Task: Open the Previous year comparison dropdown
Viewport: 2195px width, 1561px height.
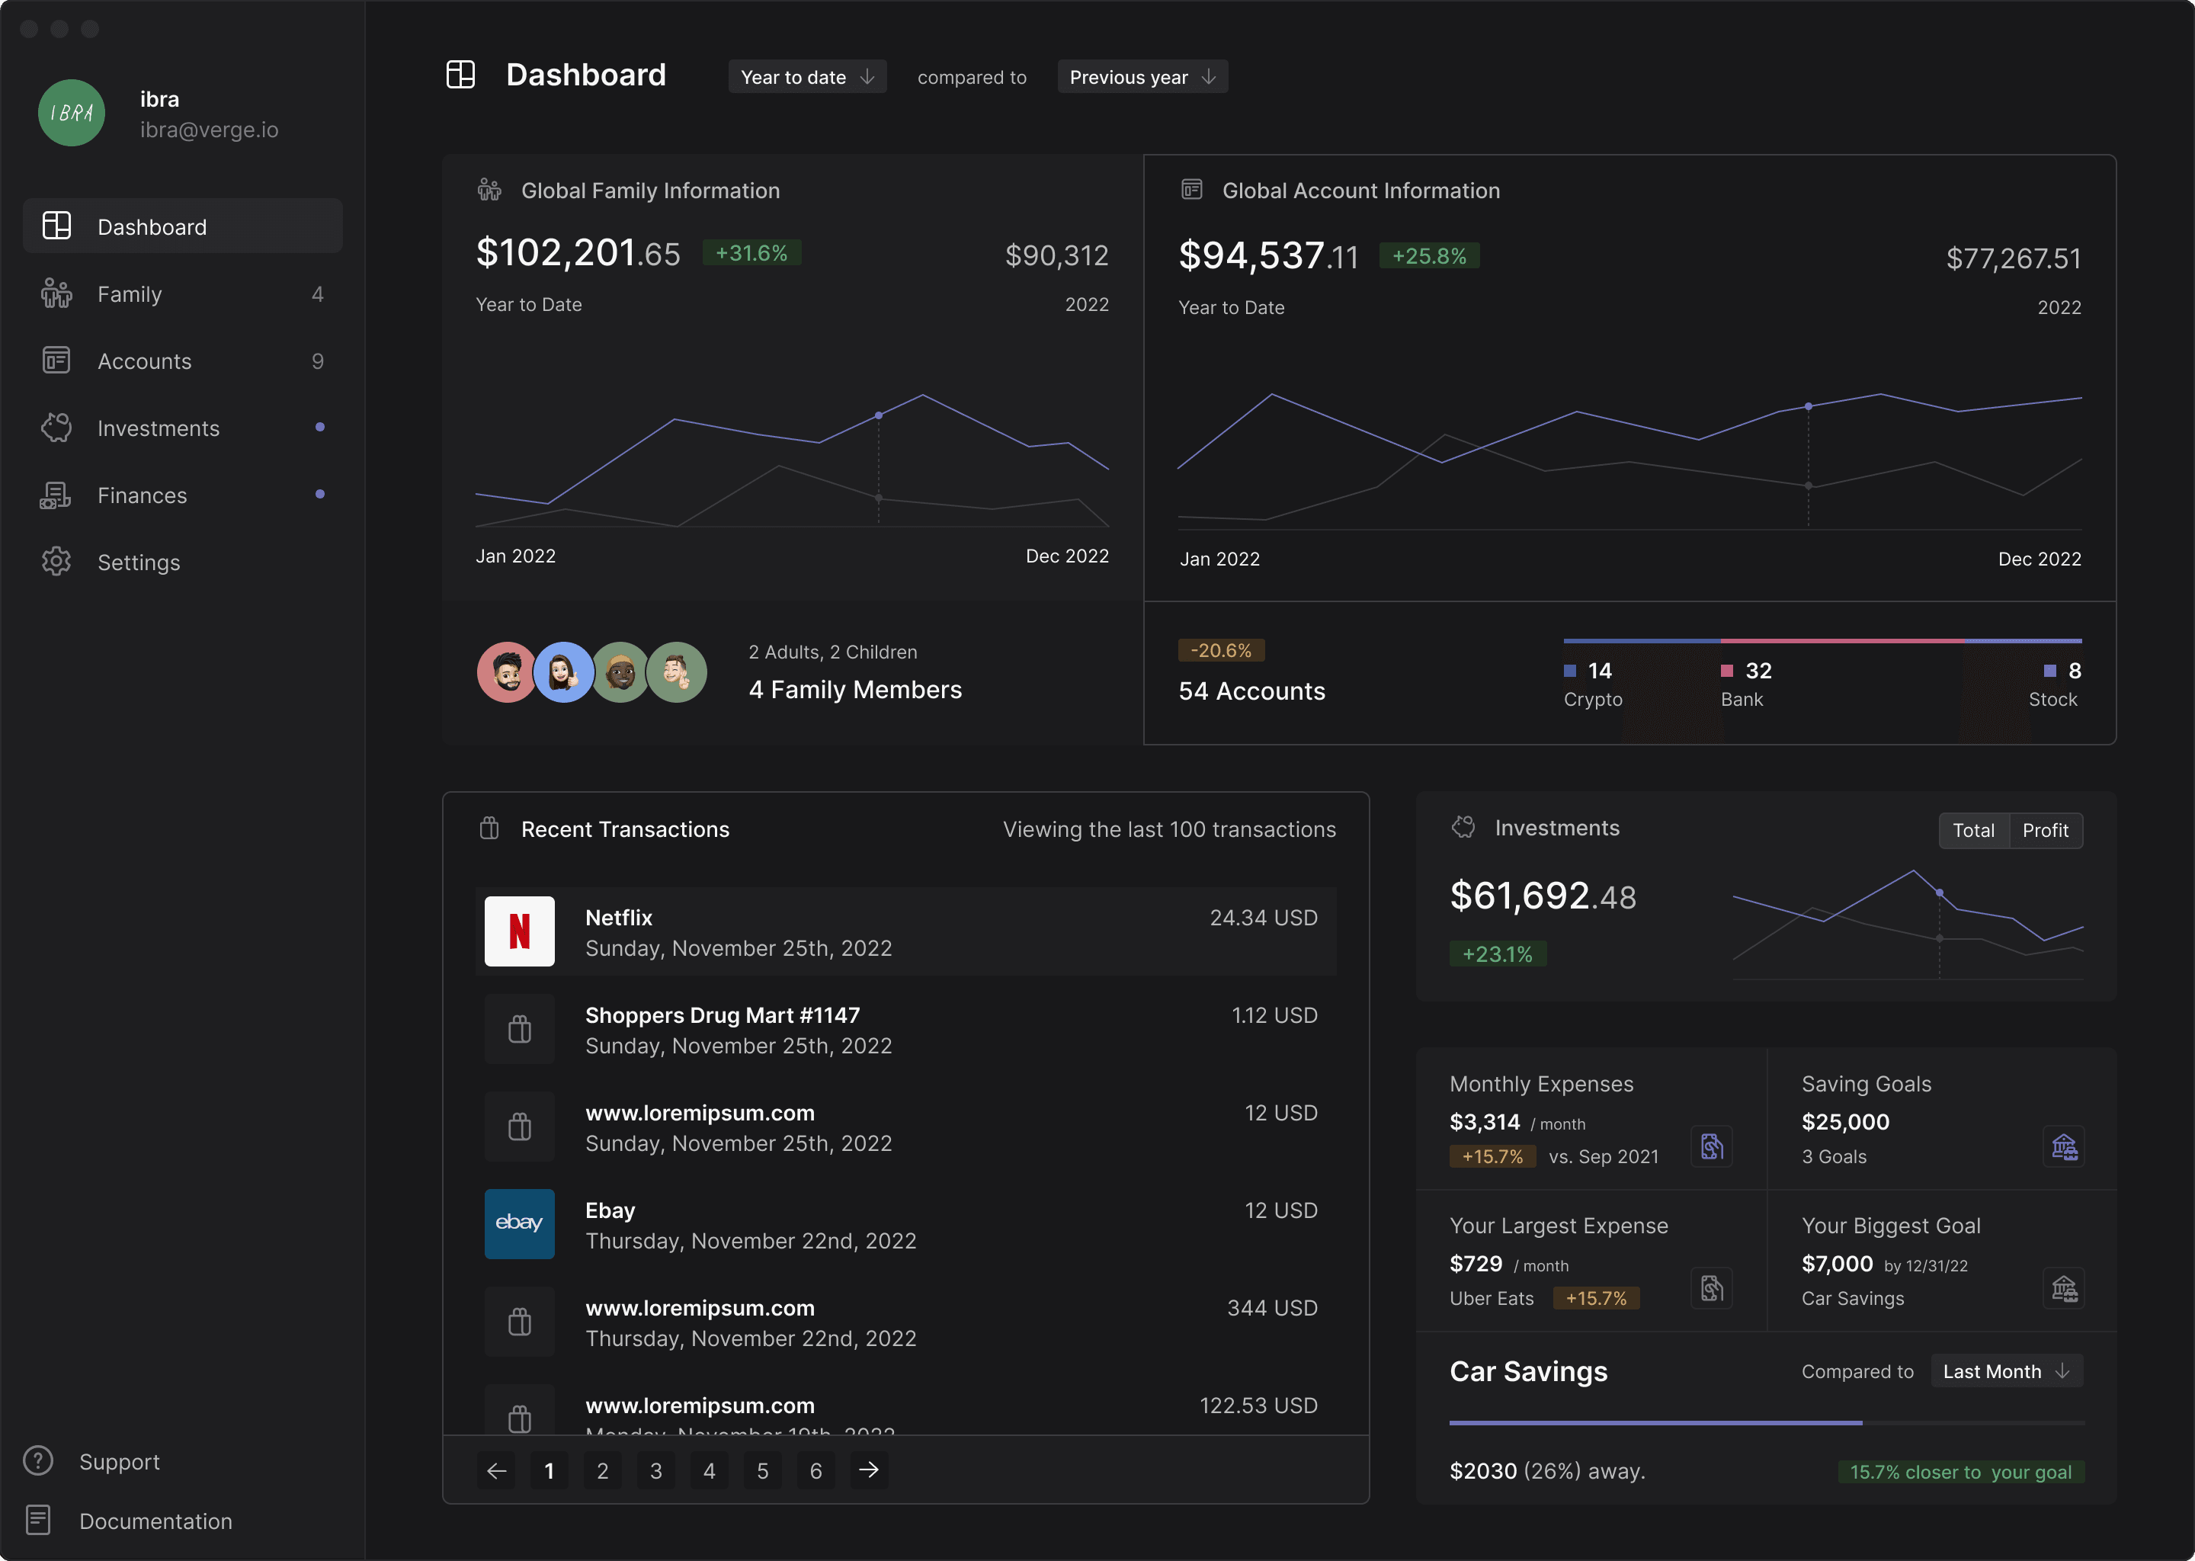Action: pyautogui.click(x=1142, y=77)
